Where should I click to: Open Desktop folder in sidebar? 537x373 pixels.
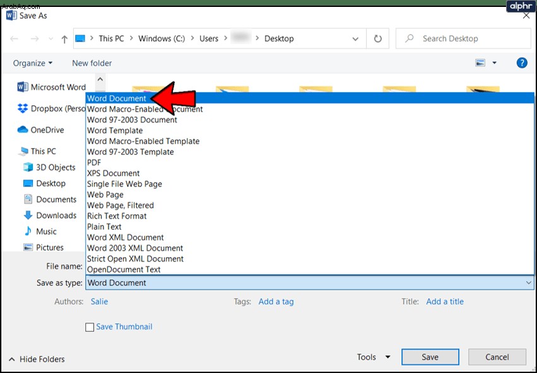pos(44,183)
